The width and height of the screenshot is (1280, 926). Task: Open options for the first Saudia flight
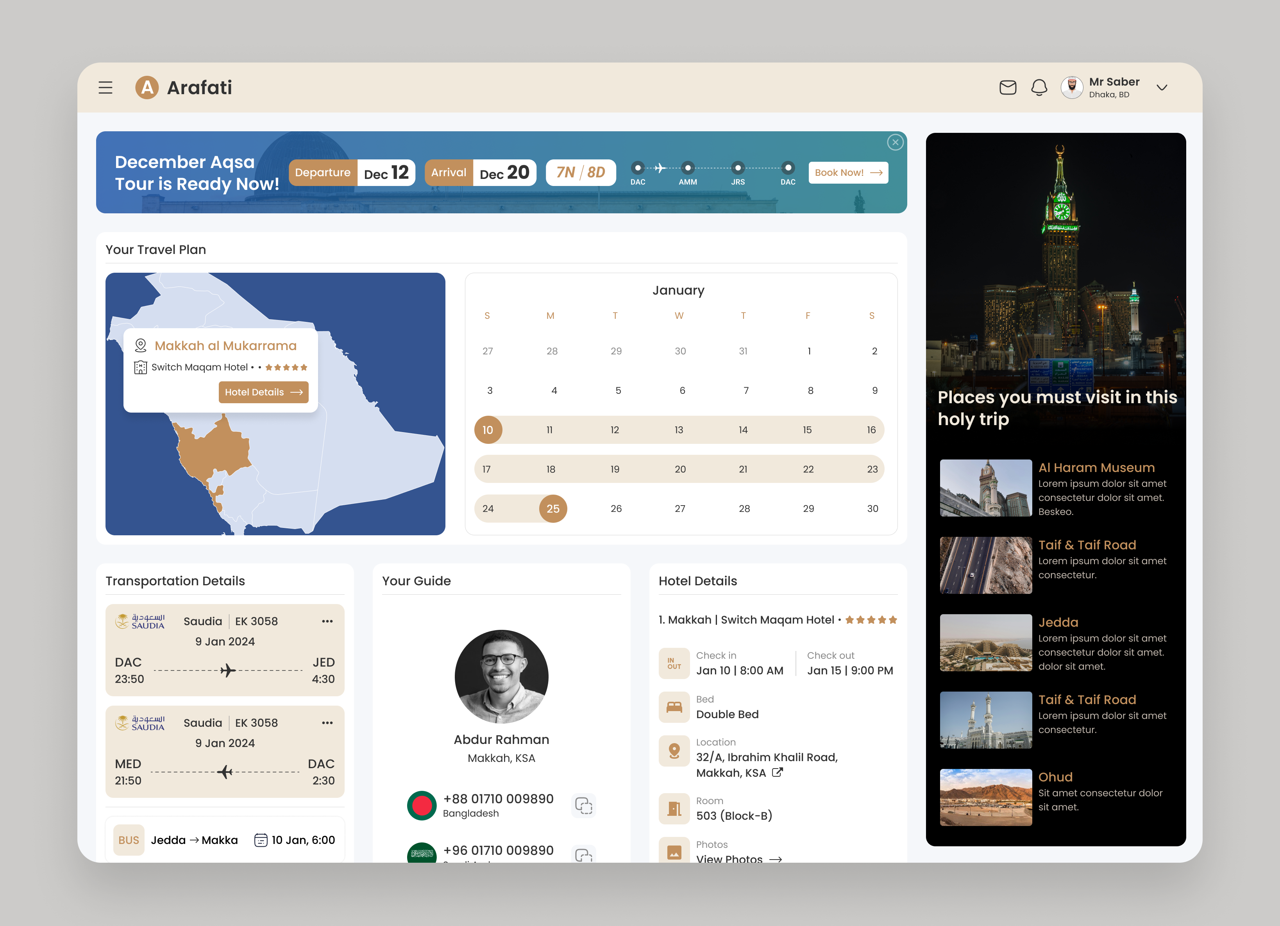pos(327,621)
